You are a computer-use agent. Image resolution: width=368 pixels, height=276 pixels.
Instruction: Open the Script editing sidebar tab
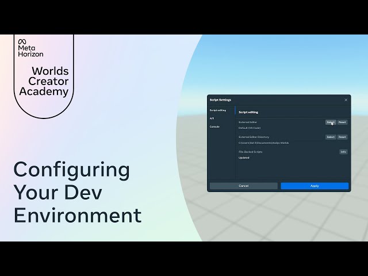point(218,110)
